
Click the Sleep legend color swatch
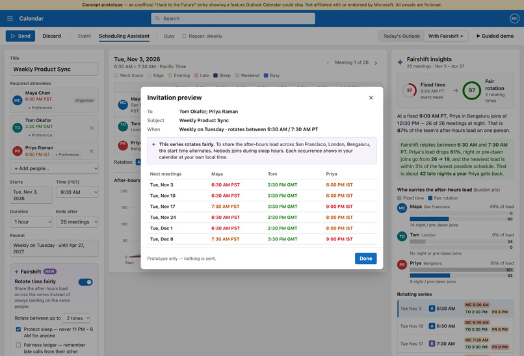pos(216,75)
